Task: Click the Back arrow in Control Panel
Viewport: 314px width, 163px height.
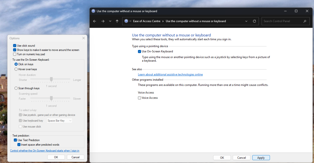Action: [94, 21]
